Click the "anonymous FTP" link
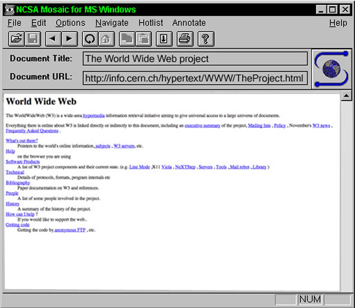This screenshot has height=308, width=355. tap(70, 230)
